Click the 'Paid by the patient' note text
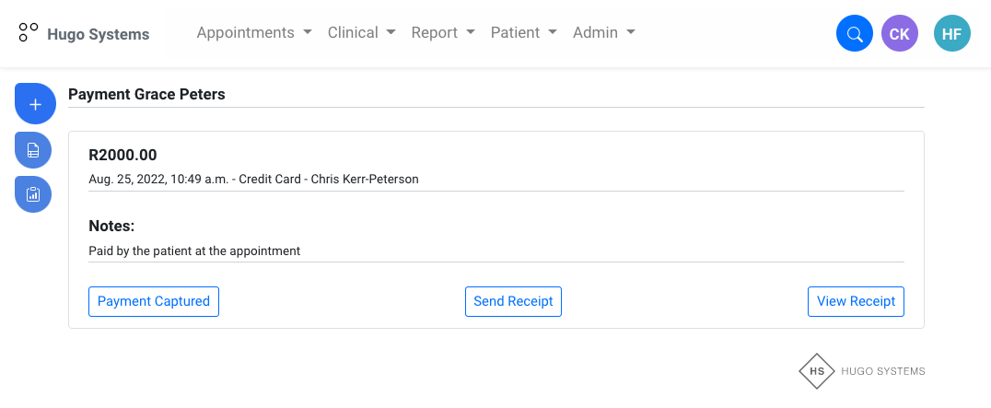Viewport: 991px width, 408px height. click(194, 251)
